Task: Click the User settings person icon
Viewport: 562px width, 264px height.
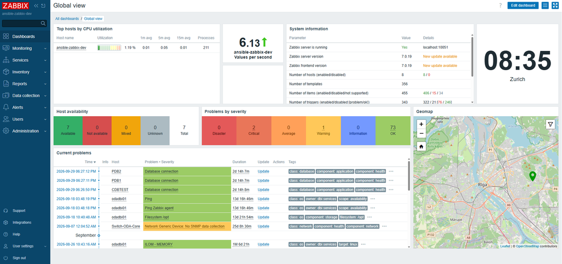Action: click(x=5, y=246)
